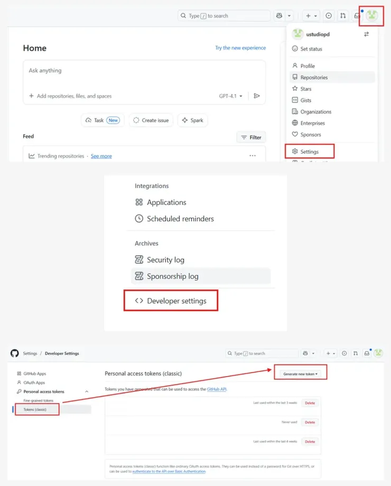Image resolution: width=391 pixels, height=486 pixels.
Task: Delete the Never used token
Action: coord(310,422)
